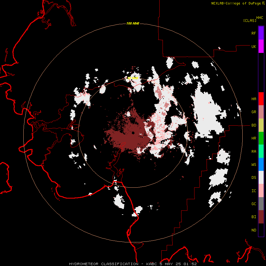Click the WS legend label

[254, 165]
